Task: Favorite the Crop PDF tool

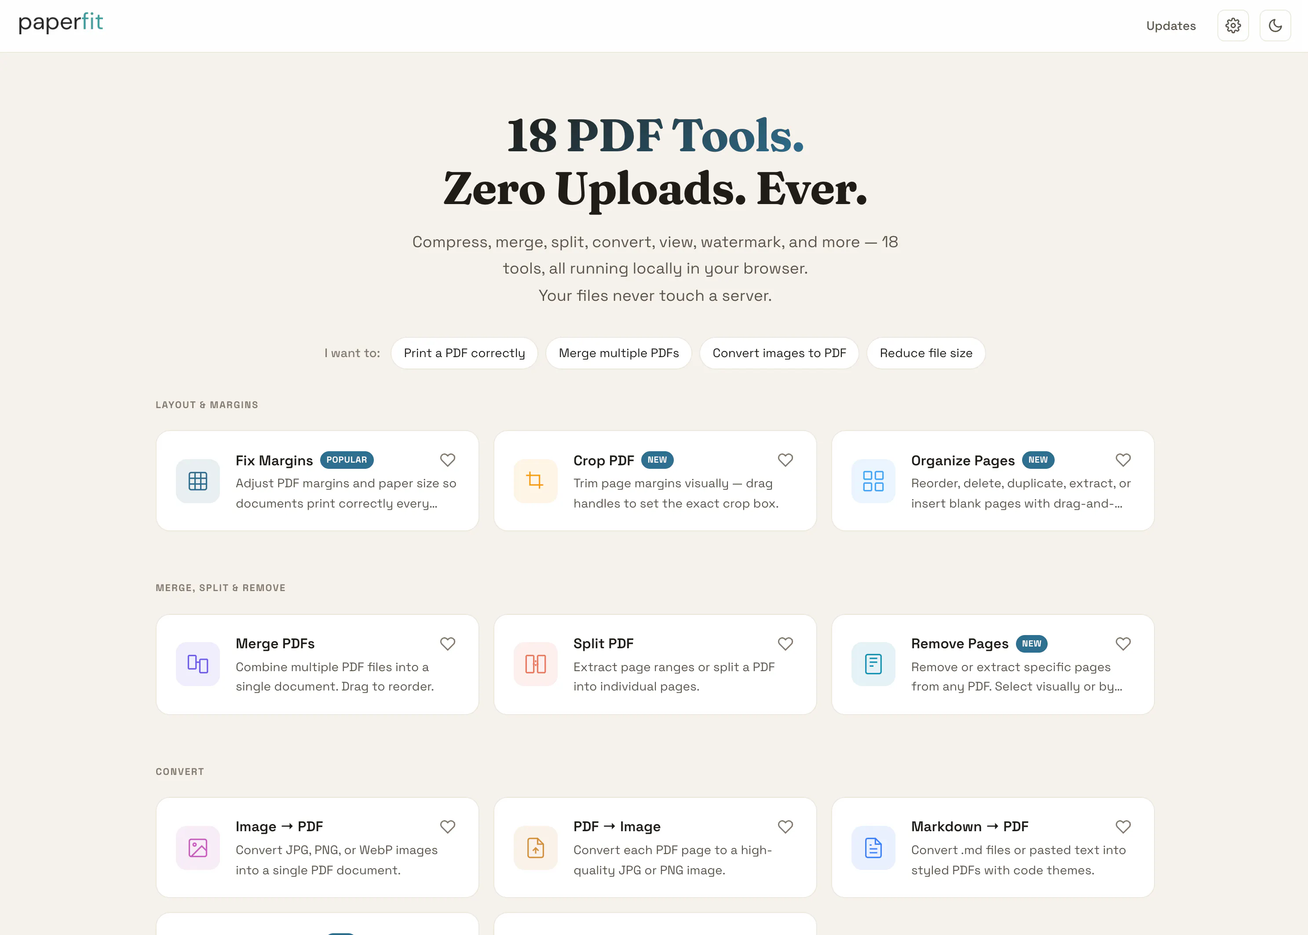Action: [x=785, y=460]
